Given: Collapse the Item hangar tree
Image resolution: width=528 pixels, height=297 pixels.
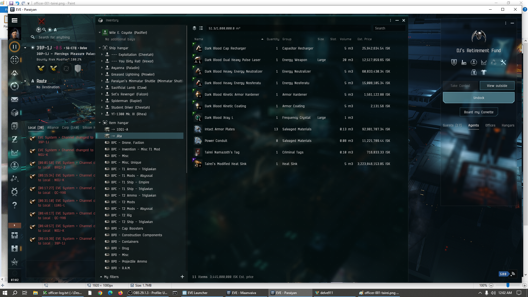Looking at the screenshot, I should 100,123.
